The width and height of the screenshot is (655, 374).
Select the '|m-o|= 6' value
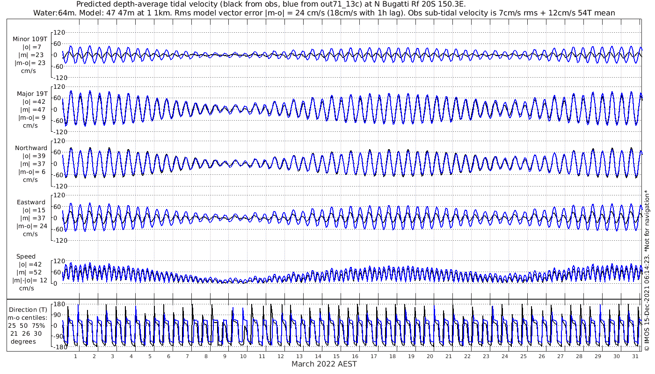click(x=32, y=172)
